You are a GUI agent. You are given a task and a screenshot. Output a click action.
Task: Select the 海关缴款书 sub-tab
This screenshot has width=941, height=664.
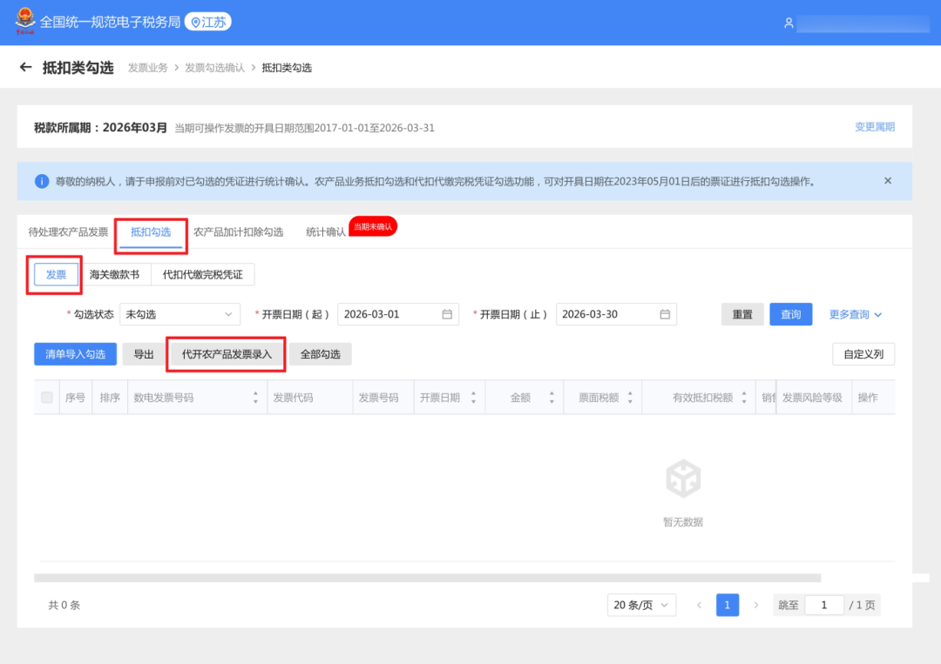pos(115,274)
